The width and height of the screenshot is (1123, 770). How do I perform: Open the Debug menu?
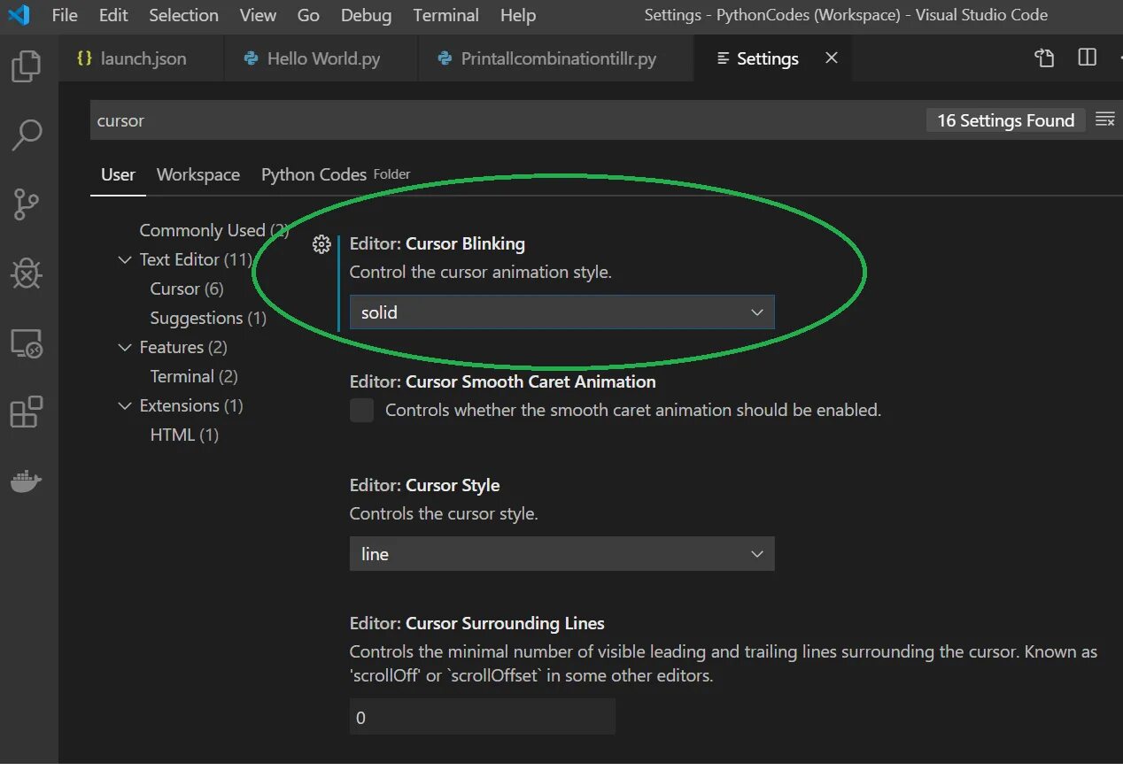366,15
